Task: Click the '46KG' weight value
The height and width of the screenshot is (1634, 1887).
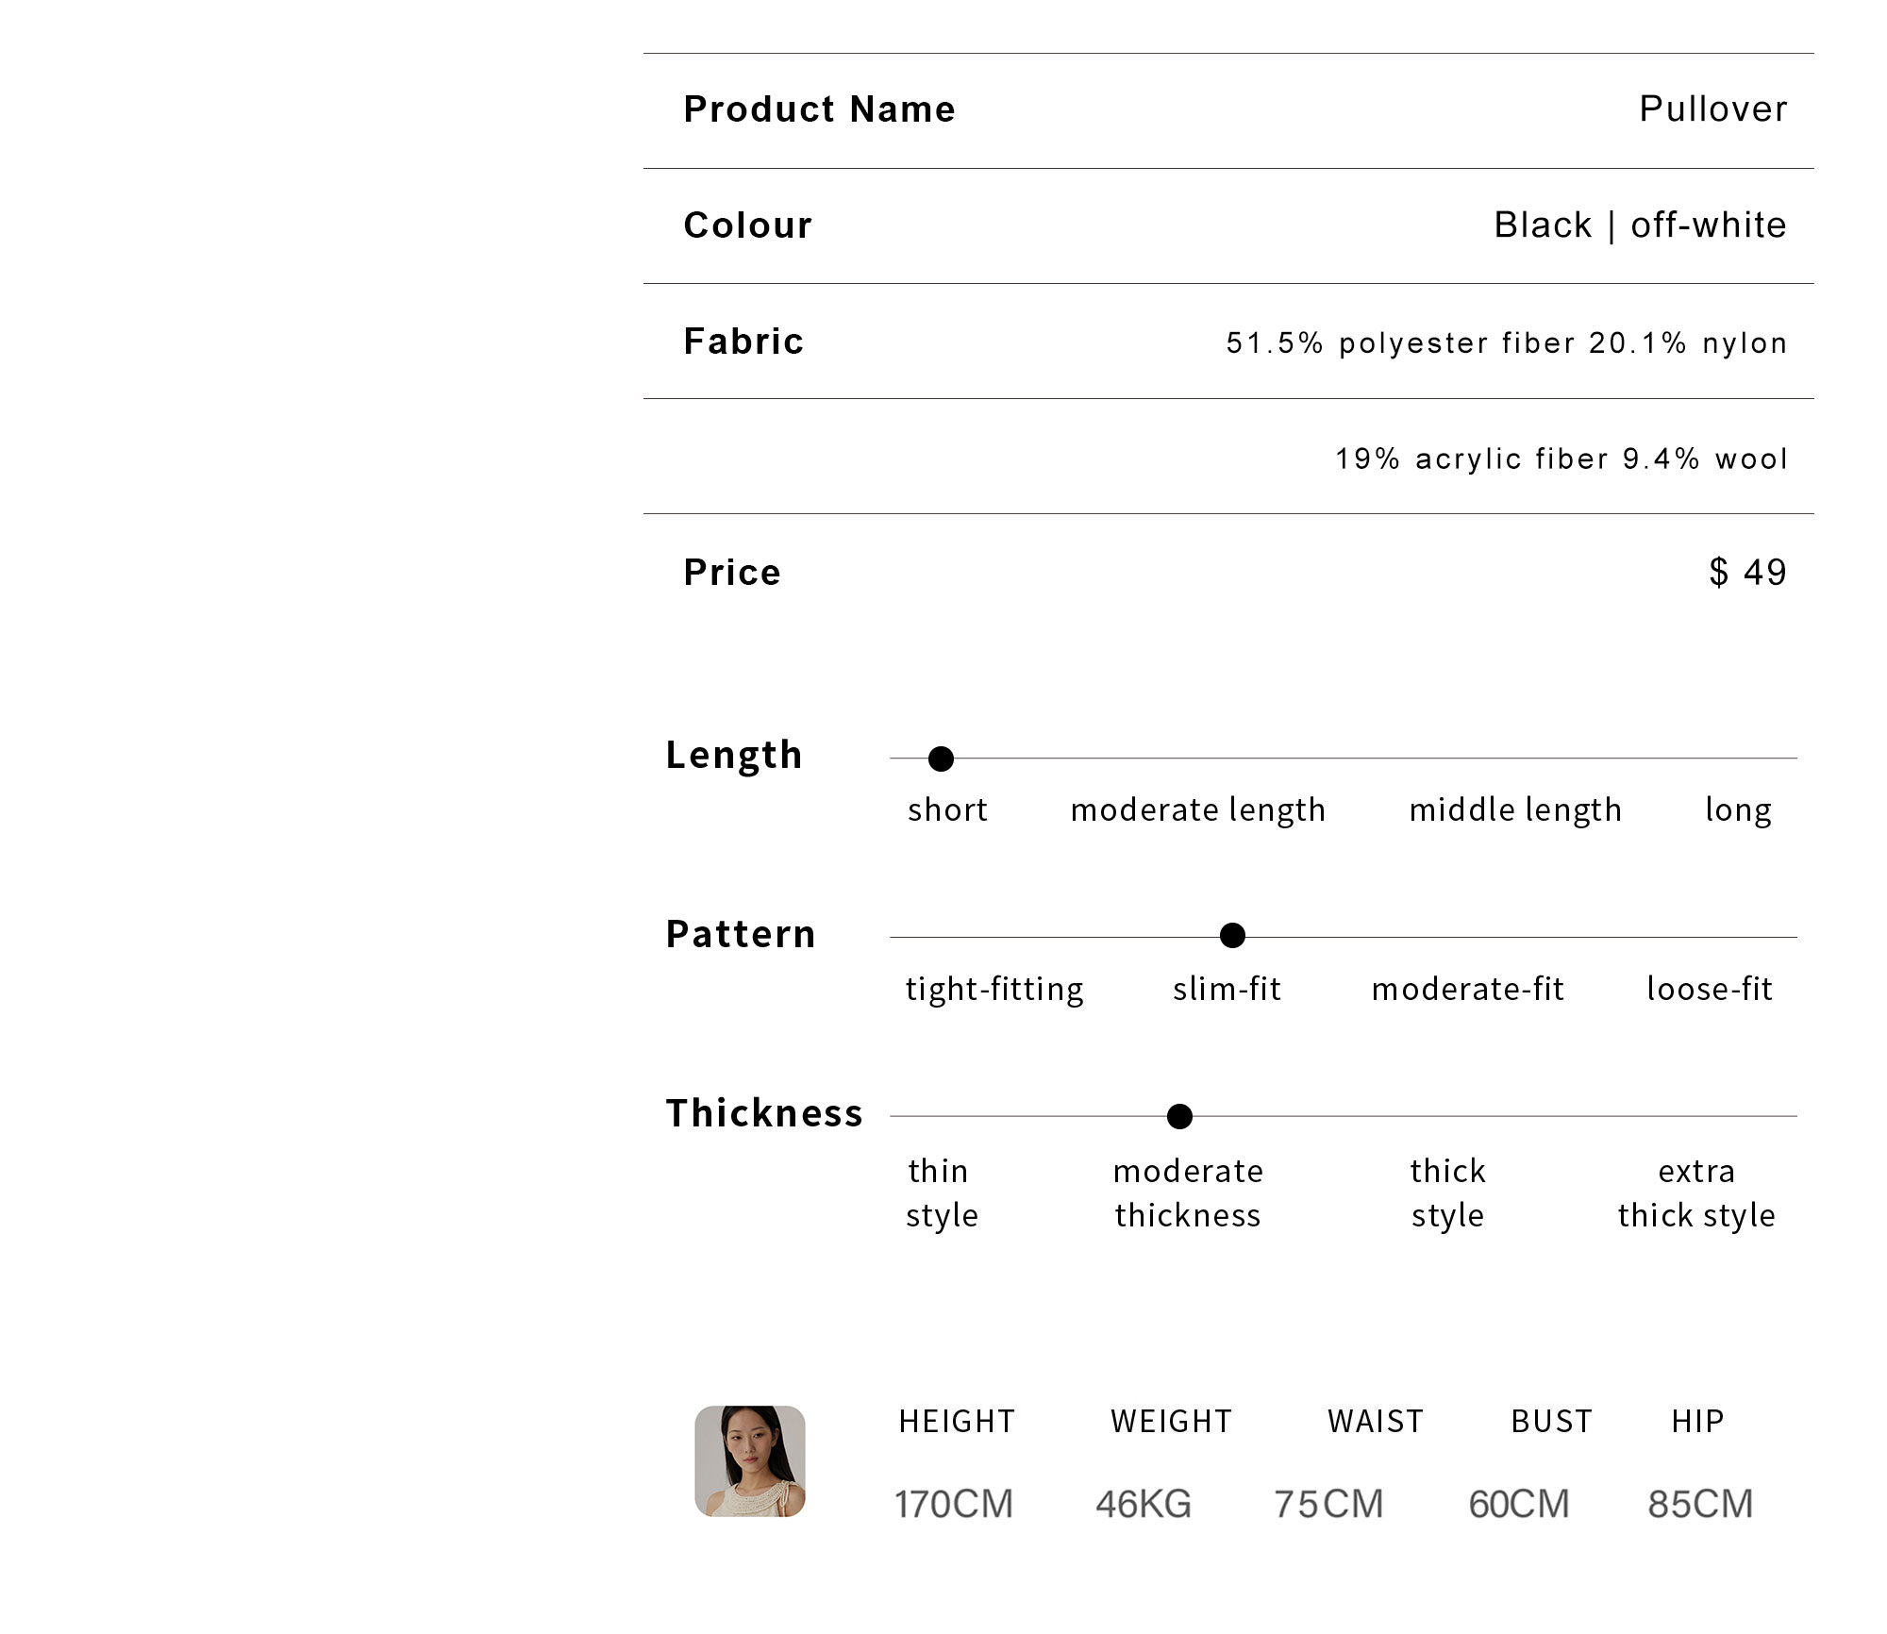Action: click(1144, 1505)
